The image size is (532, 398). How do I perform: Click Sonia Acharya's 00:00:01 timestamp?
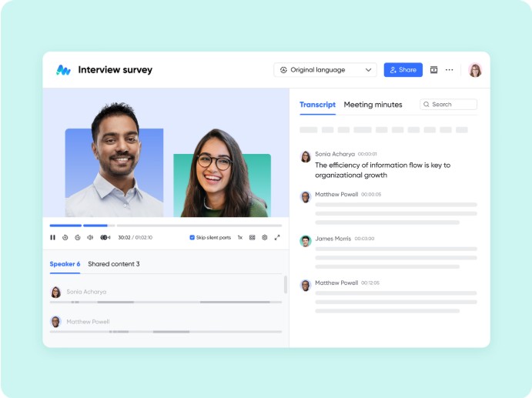tap(367, 154)
